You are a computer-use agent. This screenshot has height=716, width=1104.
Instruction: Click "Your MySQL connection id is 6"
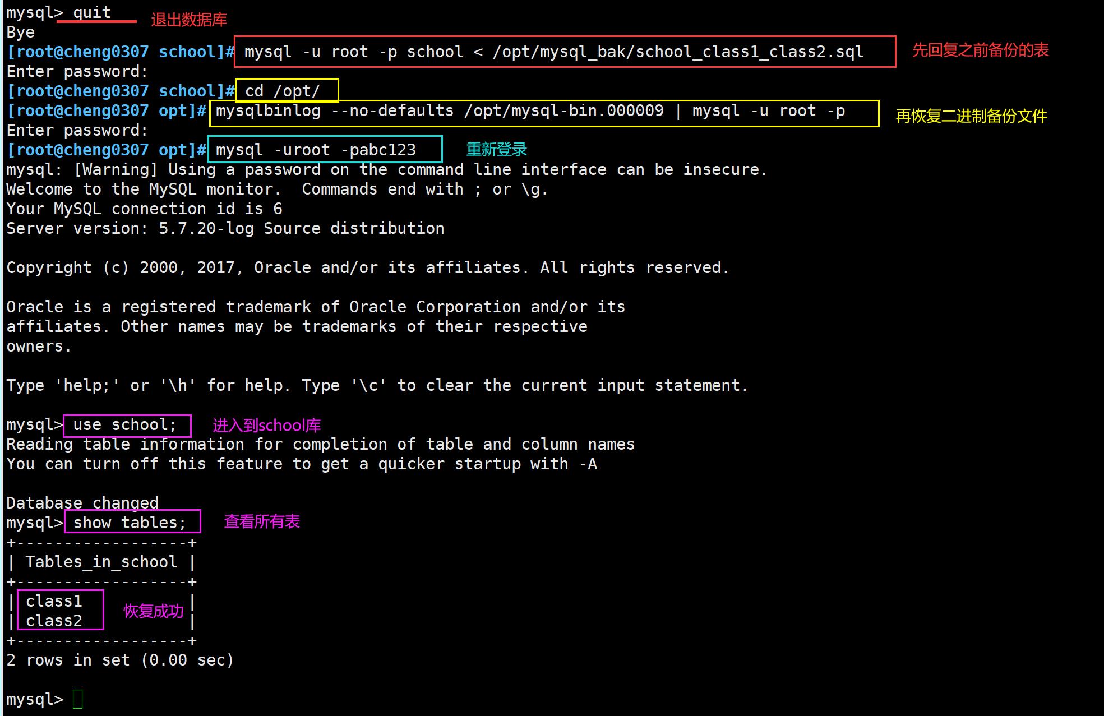tap(145, 209)
